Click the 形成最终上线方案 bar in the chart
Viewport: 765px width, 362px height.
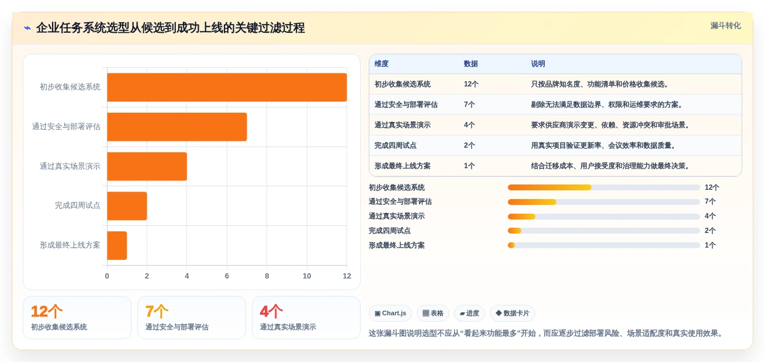pyautogui.click(x=117, y=246)
